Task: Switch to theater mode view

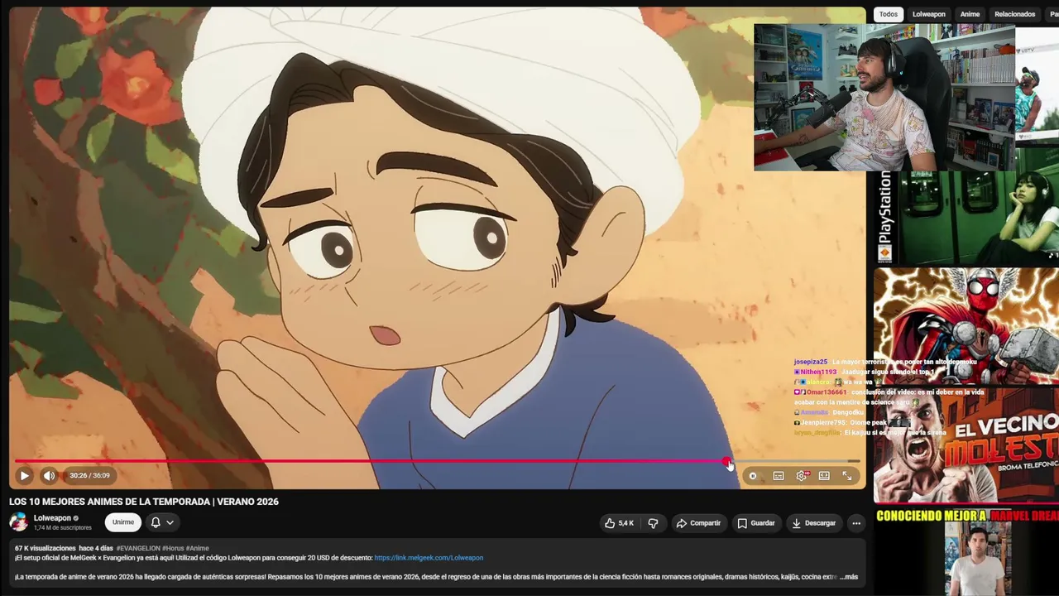Action: click(824, 476)
